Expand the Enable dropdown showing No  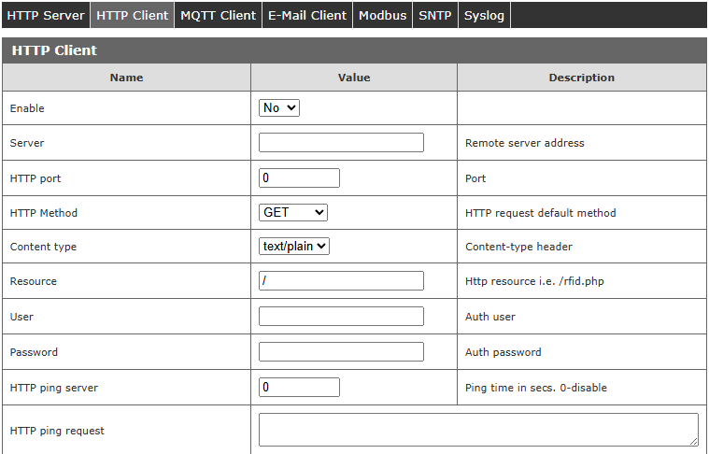[x=279, y=108]
